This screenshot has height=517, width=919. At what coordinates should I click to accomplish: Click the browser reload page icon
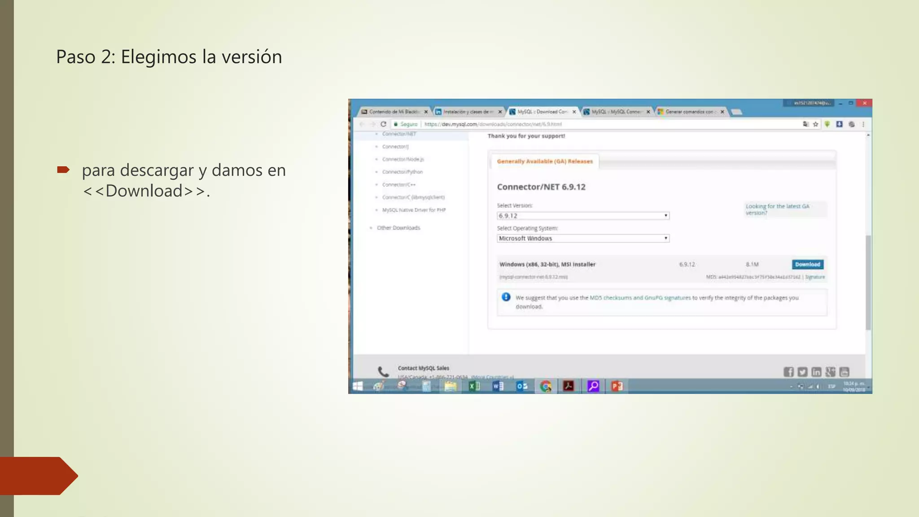tap(383, 124)
